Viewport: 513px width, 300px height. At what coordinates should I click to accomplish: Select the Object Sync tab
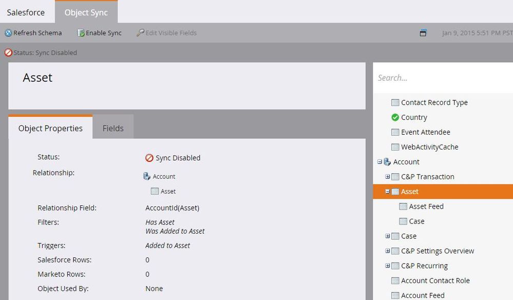pos(86,12)
